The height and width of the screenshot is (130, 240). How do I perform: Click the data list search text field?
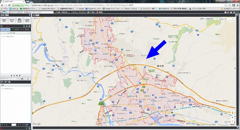click(10, 79)
